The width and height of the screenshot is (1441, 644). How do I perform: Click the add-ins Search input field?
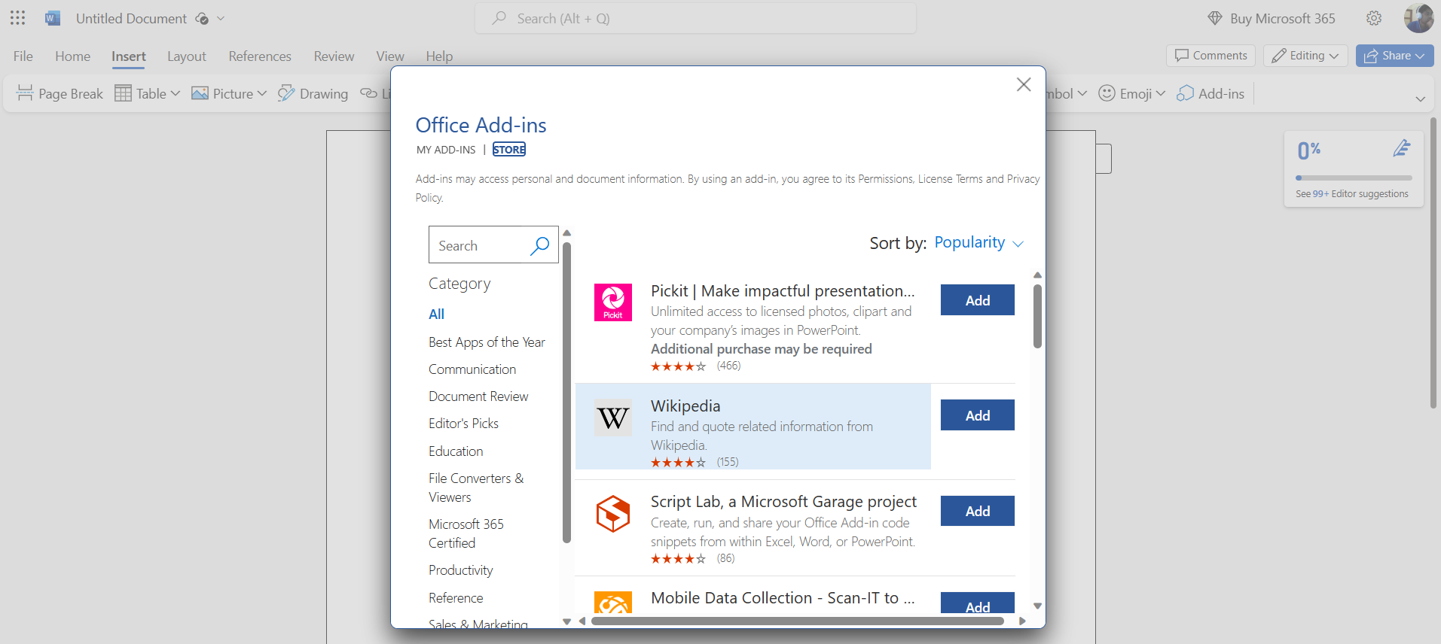(x=479, y=246)
